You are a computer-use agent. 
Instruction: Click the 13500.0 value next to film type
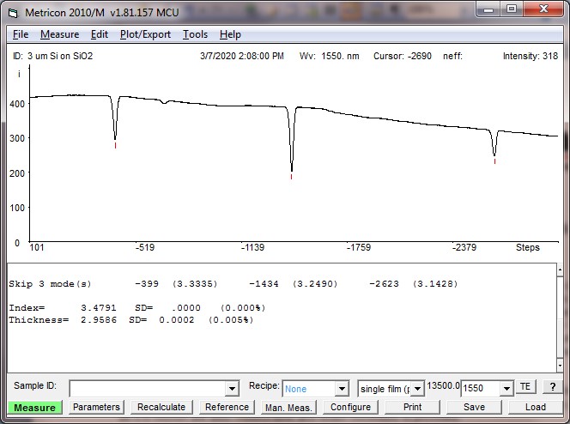pyautogui.click(x=444, y=385)
